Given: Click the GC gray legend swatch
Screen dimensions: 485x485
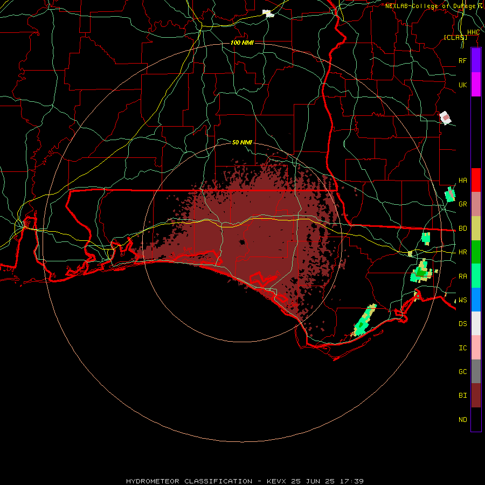Looking at the screenshot, I should pyautogui.click(x=476, y=371).
